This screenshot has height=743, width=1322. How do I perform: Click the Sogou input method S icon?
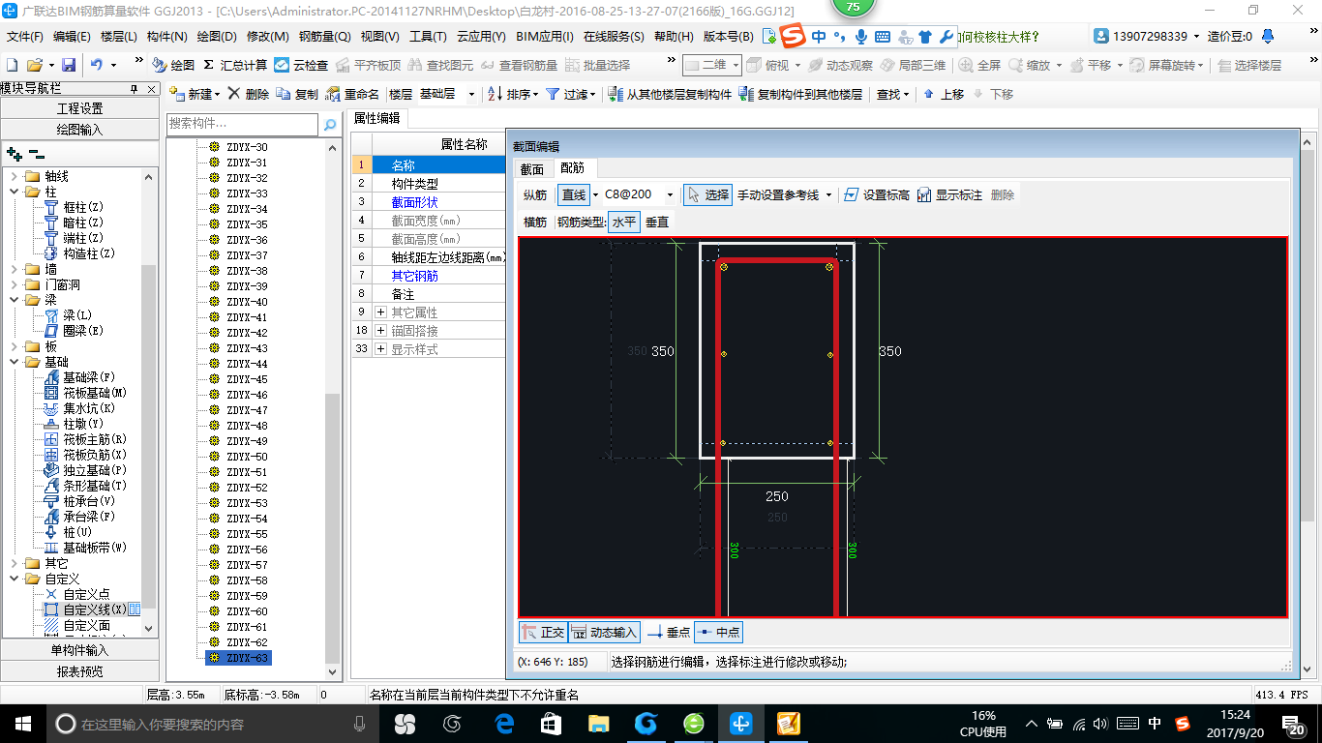click(793, 37)
